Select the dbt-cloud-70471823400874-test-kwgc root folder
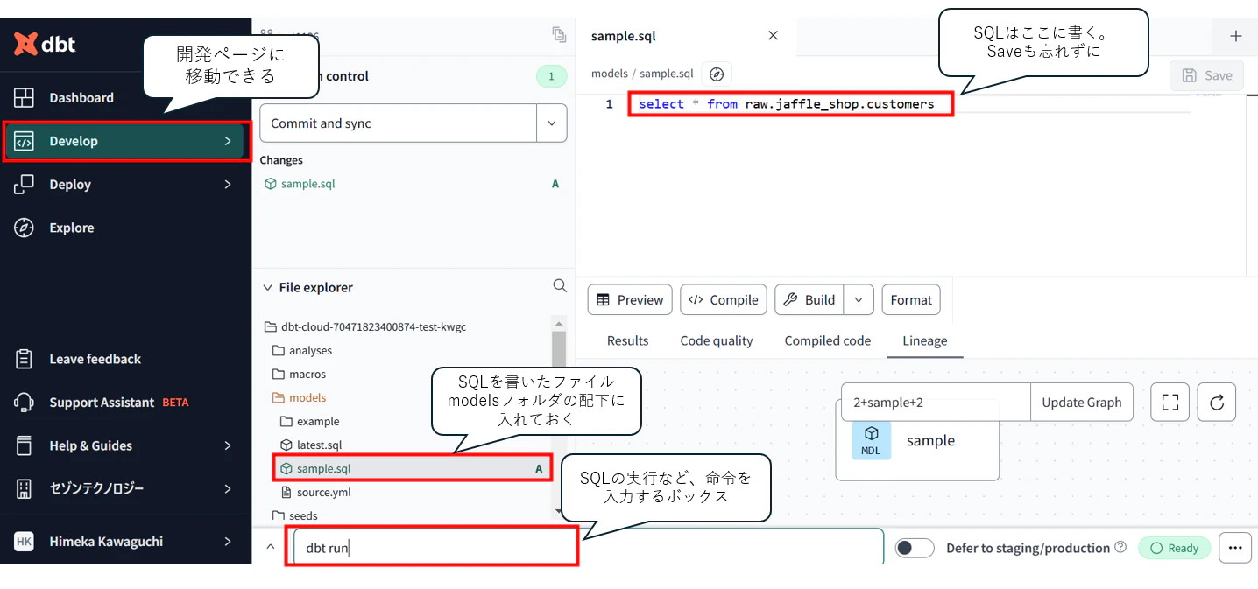The image size is (1258, 589). (x=373, y=326)
